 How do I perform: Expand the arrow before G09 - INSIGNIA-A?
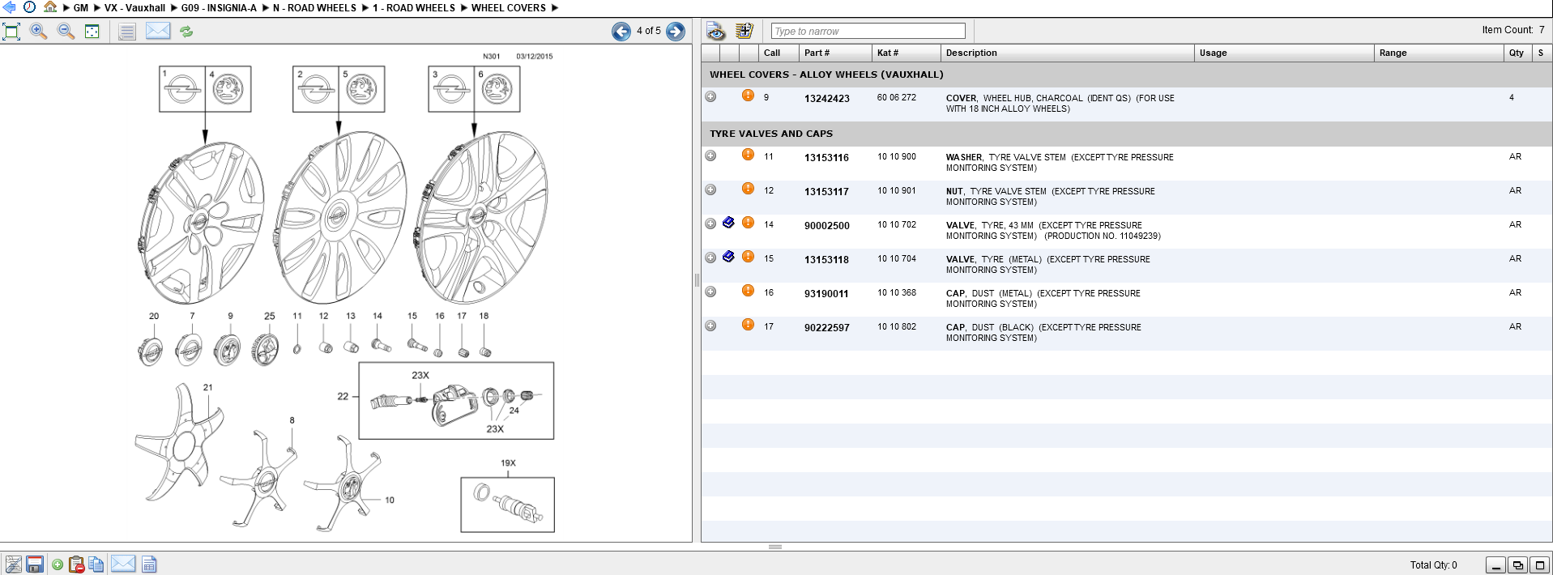click(173, 8)
